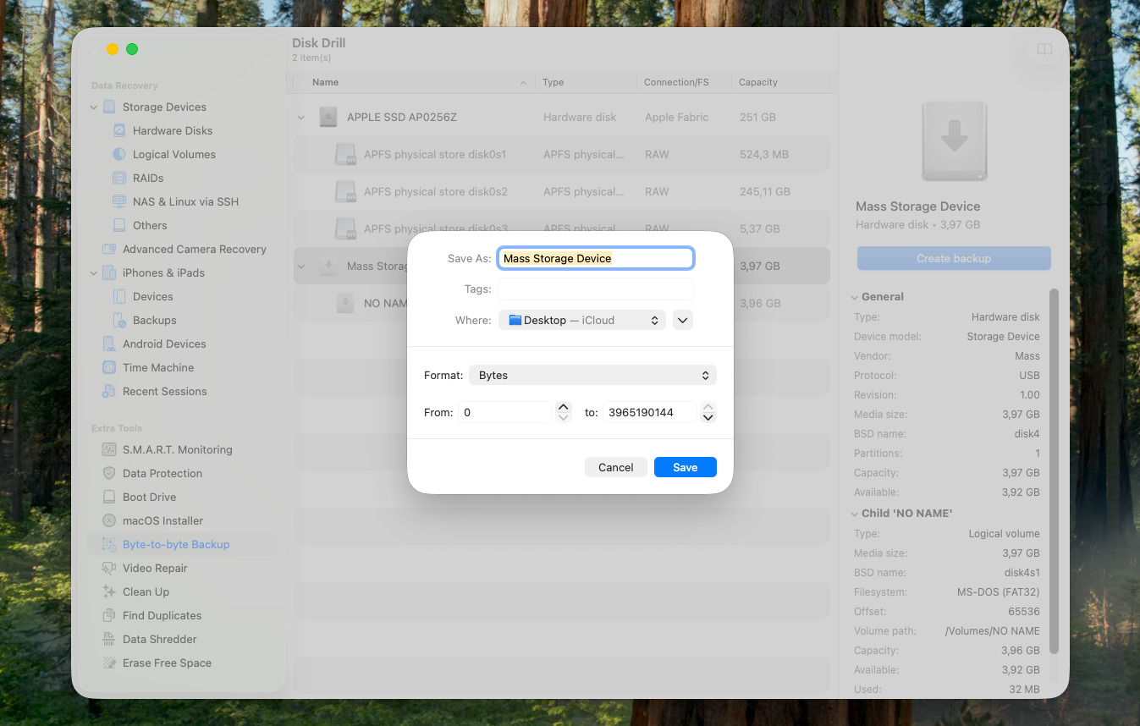Click the Backups sidebar icon

point(119,321)
